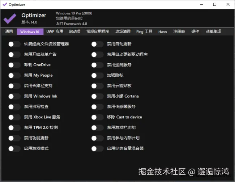Viewport: 235px width, 182px height.
Task: Maximize the Optimizer window
Action: pyautogui.click(x=215, y=4)
